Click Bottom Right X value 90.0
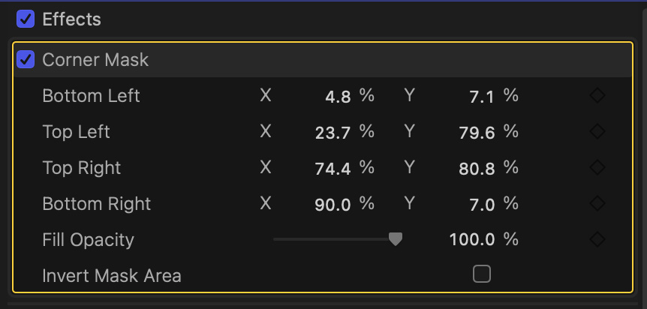 pyautogui.click(x=333, y=205)
